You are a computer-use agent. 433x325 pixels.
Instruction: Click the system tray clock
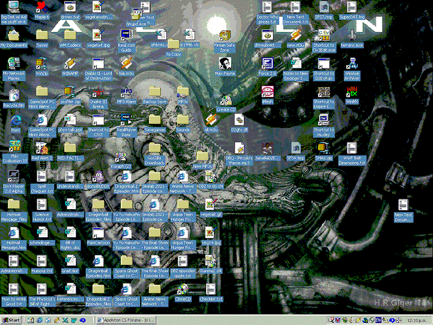420,320
